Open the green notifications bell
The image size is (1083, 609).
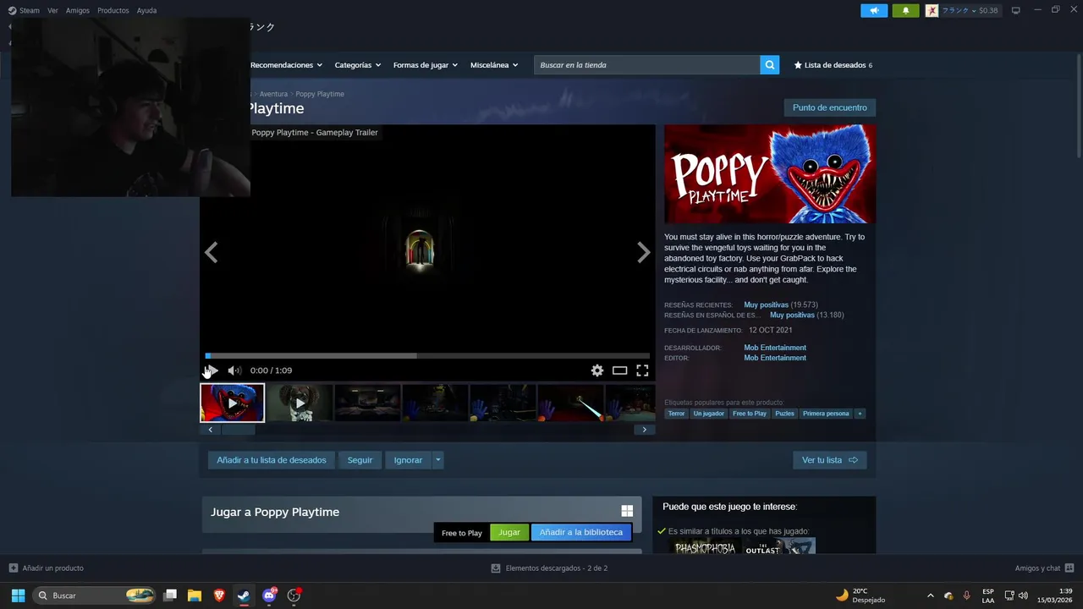coord(905,10)
